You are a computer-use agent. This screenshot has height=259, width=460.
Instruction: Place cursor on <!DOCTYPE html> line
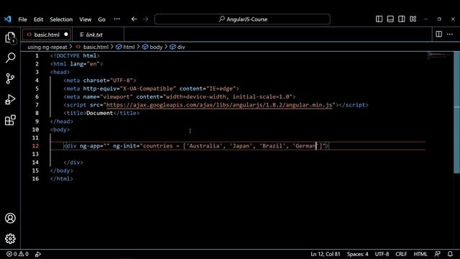[x=75, y=55]
